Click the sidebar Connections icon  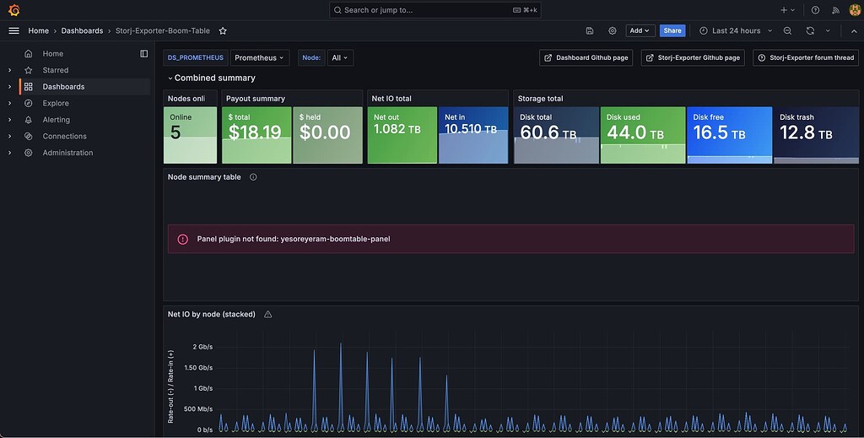[x=29, y=136]
